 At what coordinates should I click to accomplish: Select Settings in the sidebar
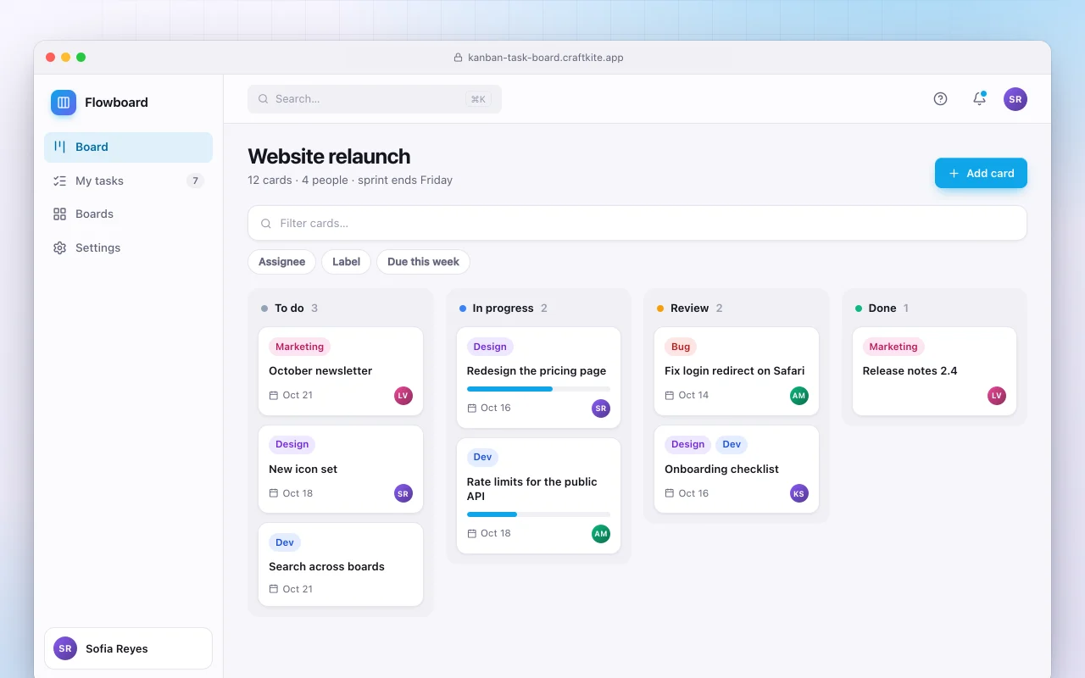128,247
